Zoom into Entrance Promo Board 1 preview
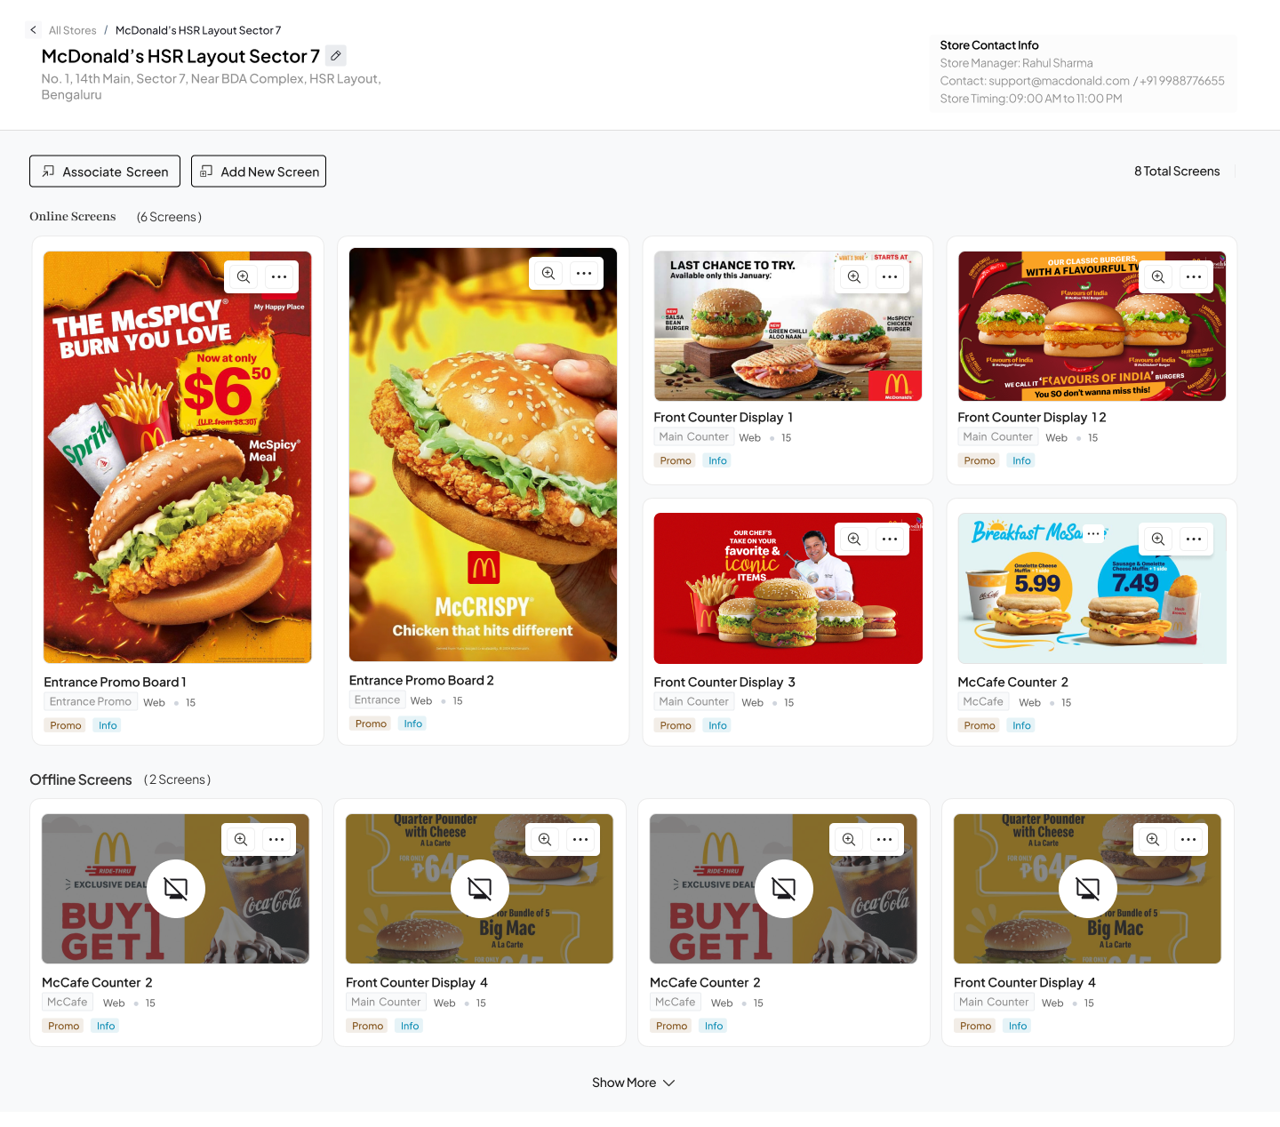This screenshot has width=1280, height=1127. click(x=244, y=276)
